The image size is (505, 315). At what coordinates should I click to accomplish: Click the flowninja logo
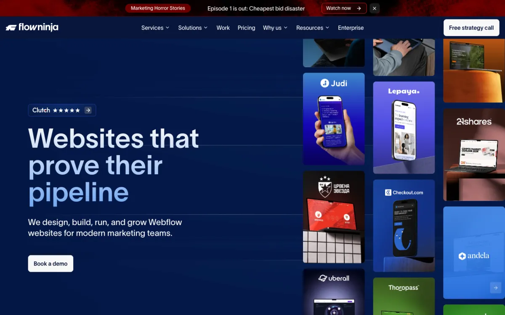coord(32,28)
